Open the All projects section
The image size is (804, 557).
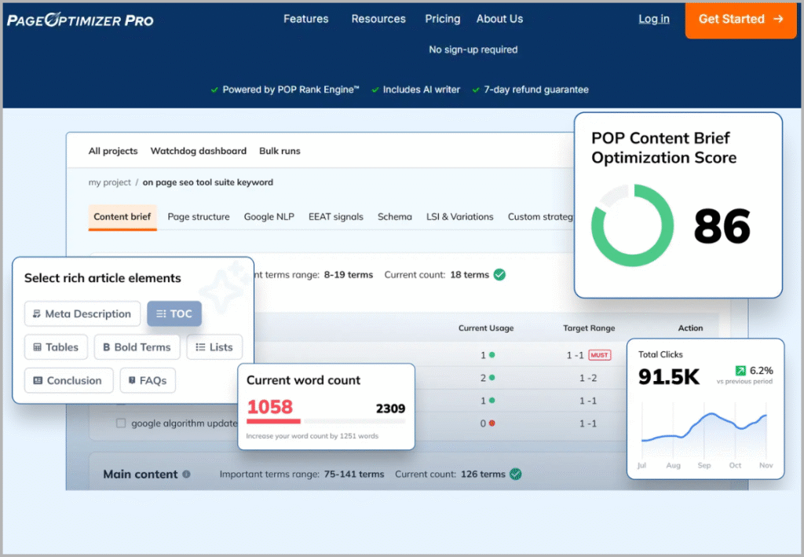click(x=112, y=151)
